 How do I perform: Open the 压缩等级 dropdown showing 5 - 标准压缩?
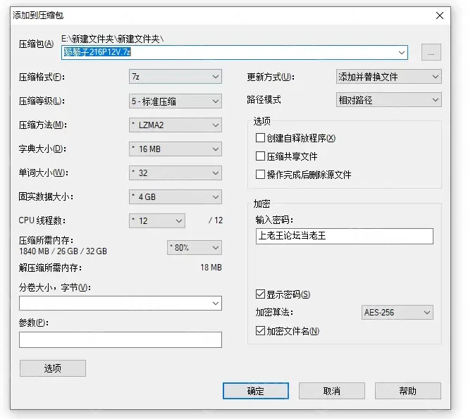click(175, 101)
